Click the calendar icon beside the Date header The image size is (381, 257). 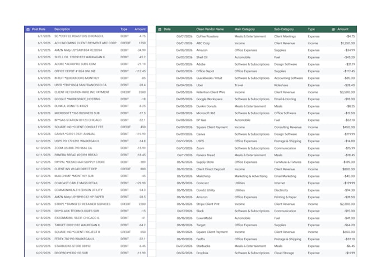click(x=160, y=30)
